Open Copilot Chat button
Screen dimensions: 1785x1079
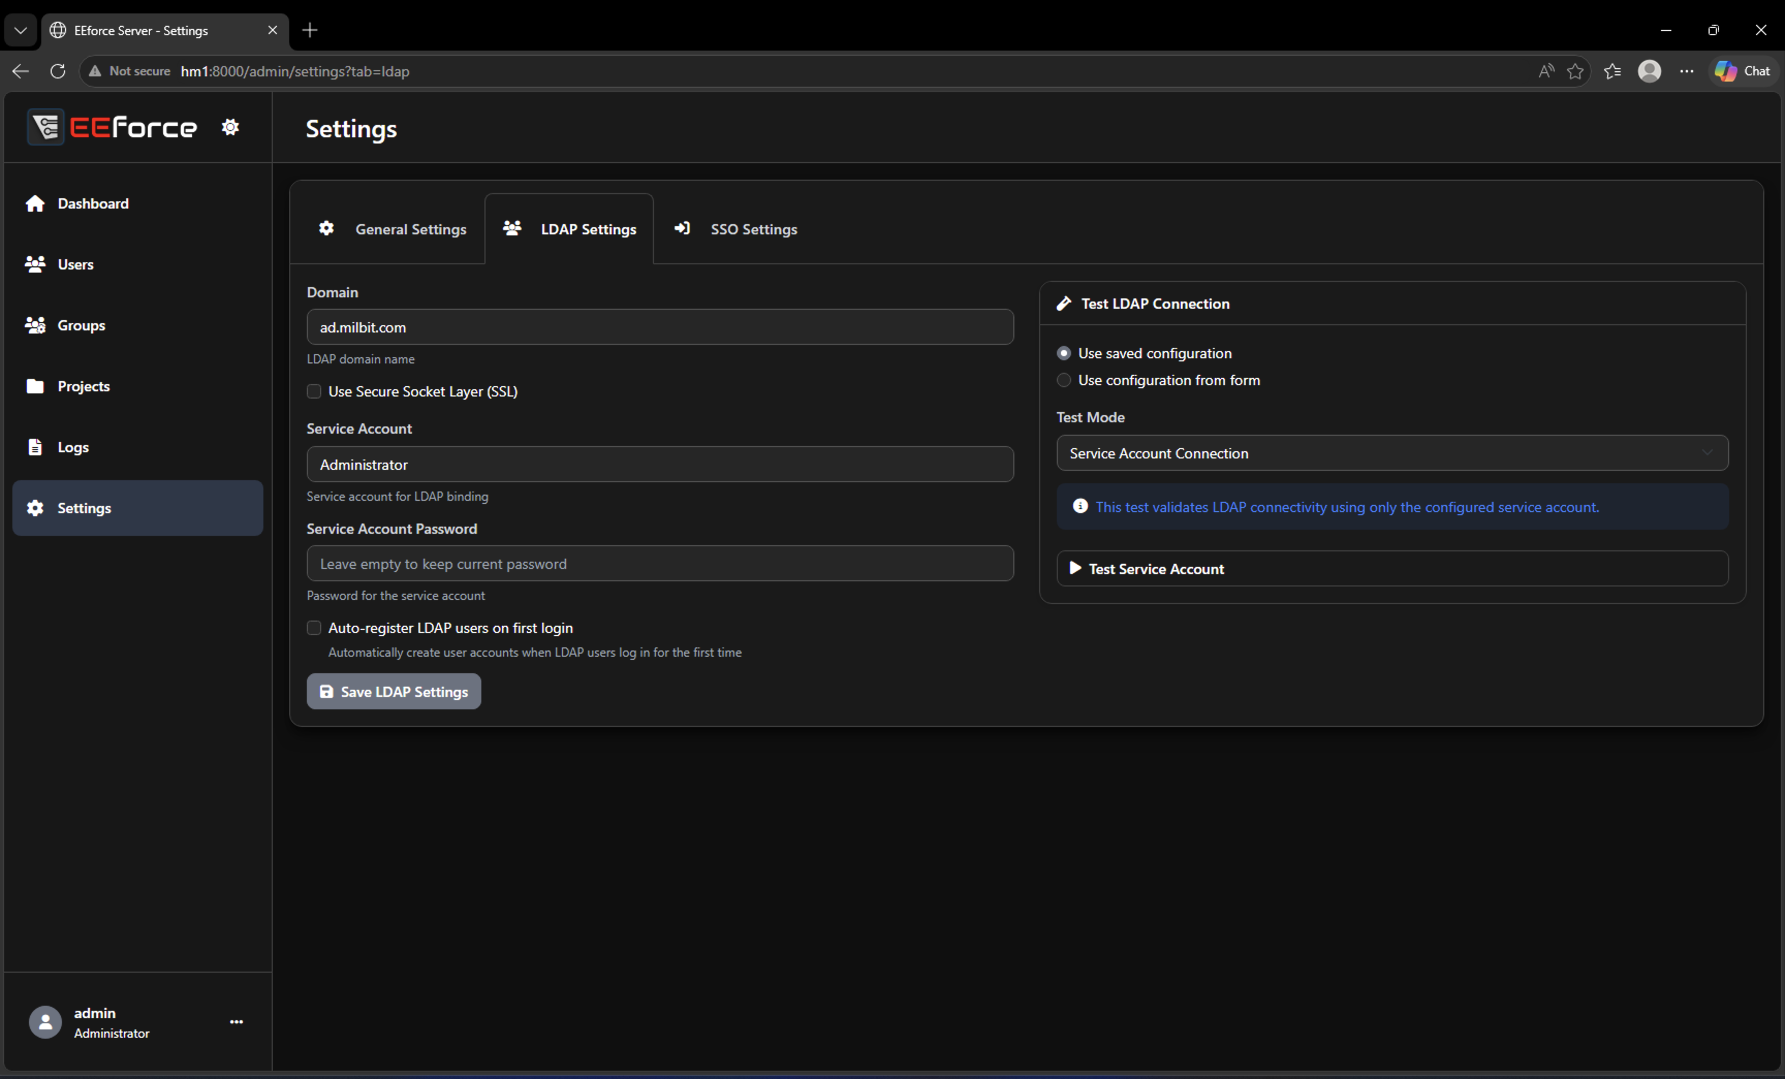(1743, 71)
